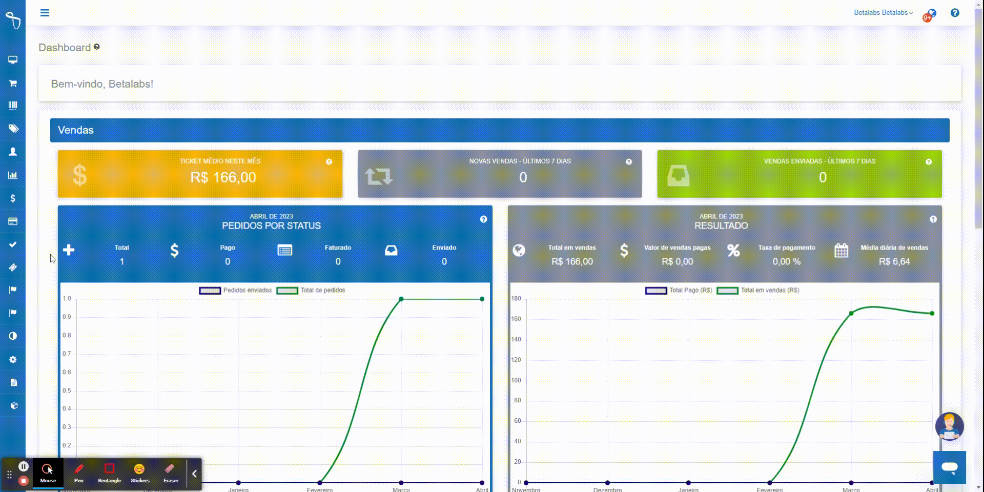Click the blue chat support button
The width and height of the screenshot is (984, 492).
point(949,467)
